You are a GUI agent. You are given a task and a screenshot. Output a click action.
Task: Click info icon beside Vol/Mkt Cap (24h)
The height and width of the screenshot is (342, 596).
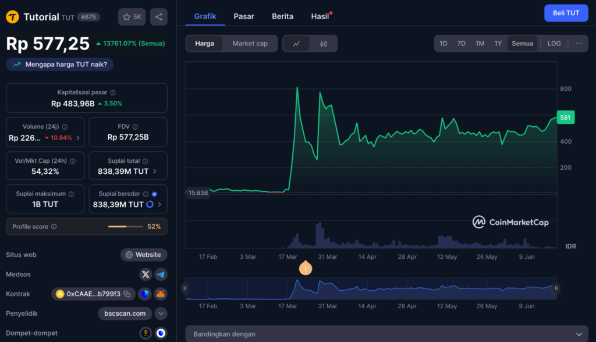[x=73, y=161]
